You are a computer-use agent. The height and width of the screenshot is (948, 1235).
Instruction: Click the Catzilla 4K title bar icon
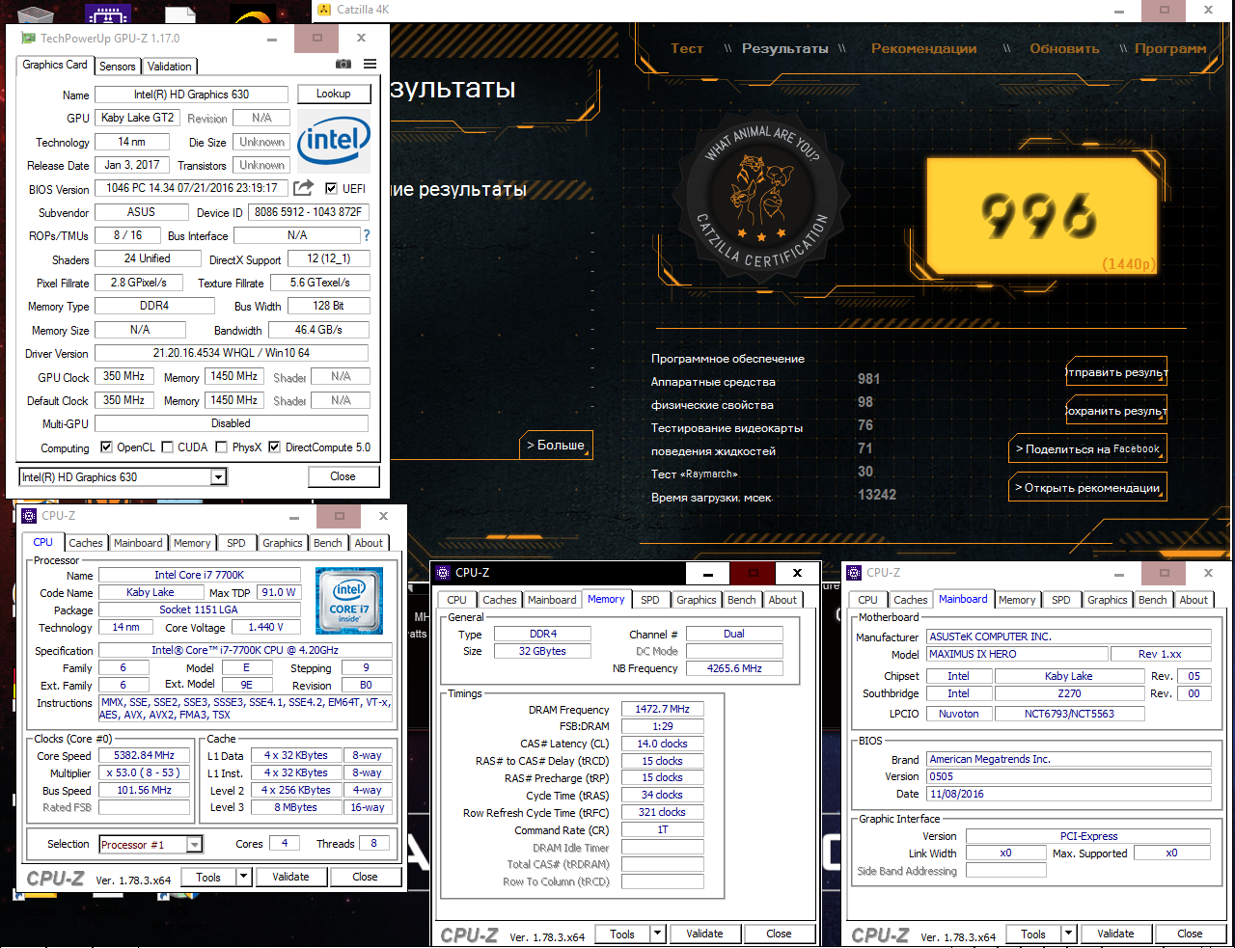tap(325, 10)
